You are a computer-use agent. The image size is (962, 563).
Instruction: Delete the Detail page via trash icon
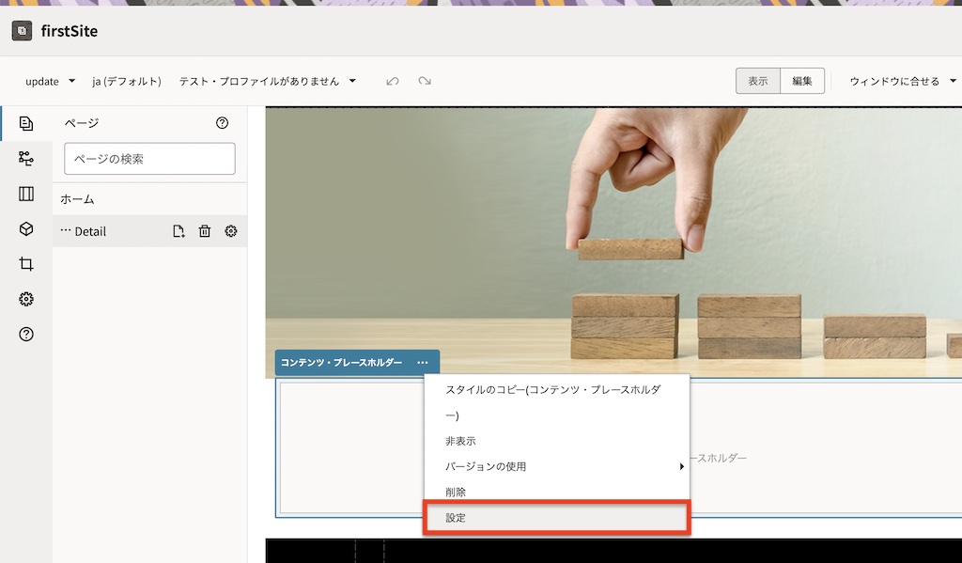coord(205,231)
